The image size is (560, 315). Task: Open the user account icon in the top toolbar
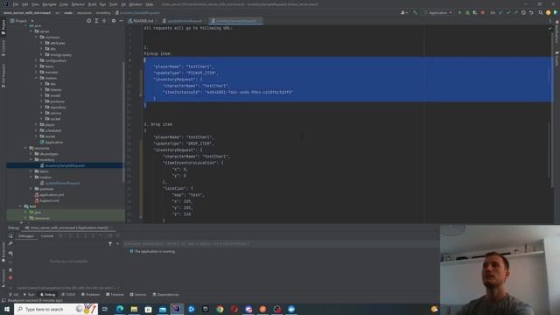point(403,13)
